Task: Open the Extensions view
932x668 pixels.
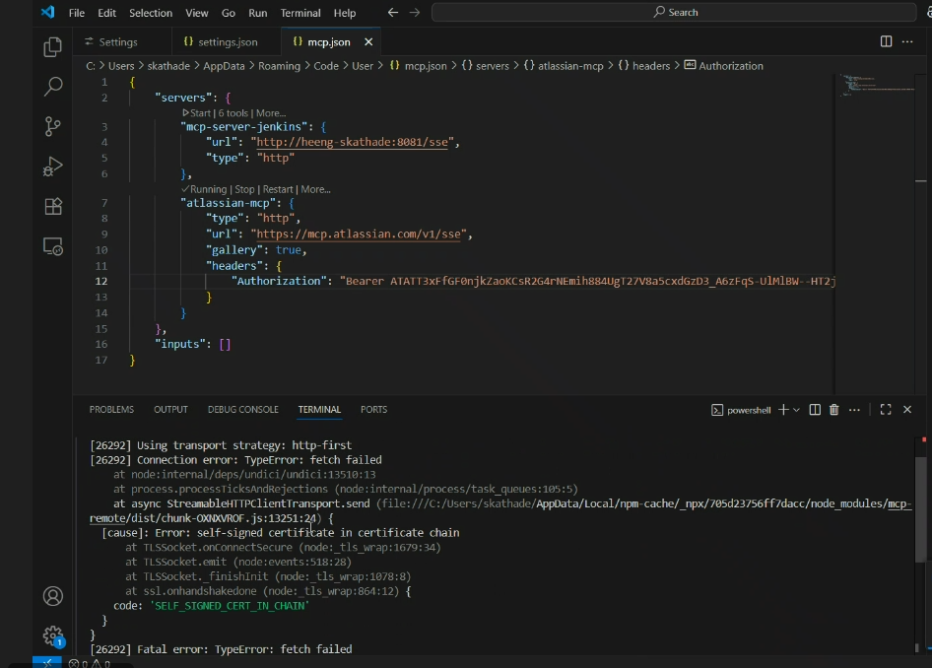Action: 52,206
